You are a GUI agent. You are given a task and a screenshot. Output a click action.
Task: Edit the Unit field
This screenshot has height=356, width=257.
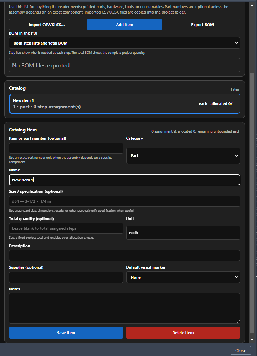[x=183, y=233]
